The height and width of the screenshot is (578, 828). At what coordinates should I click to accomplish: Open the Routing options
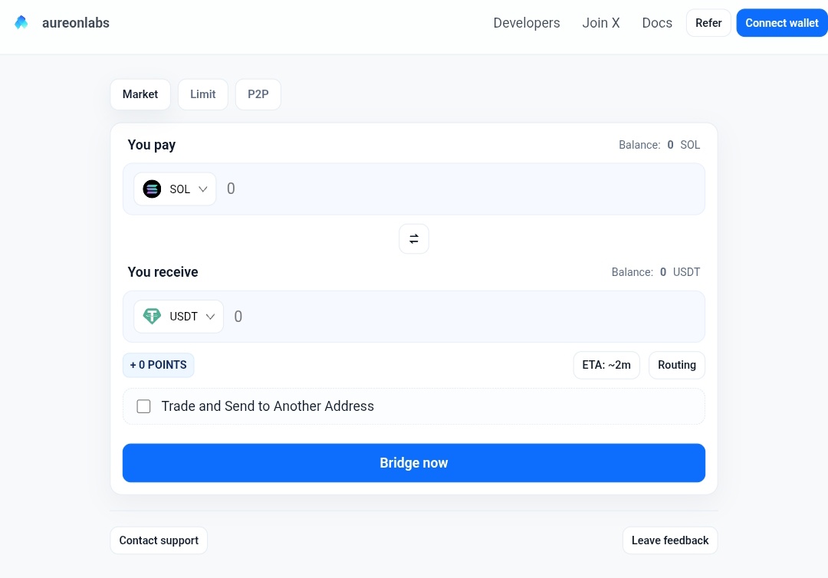[x=676, y=365]
